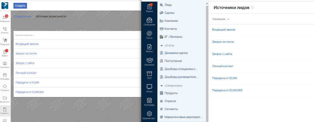Open Запрос с сайта in Источники лидов list
This screenshot has width=314, height=122.
coord(222,54)
